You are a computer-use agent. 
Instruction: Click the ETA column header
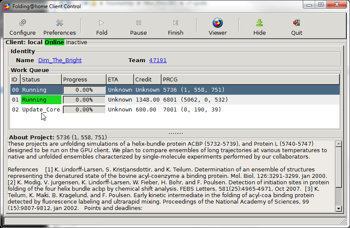coord(119,79)
